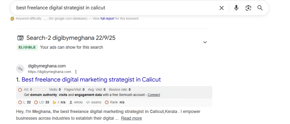The image size is (290, 124).
Task: Click the ELIGIBLE status badge
Action: pos(27,47)
